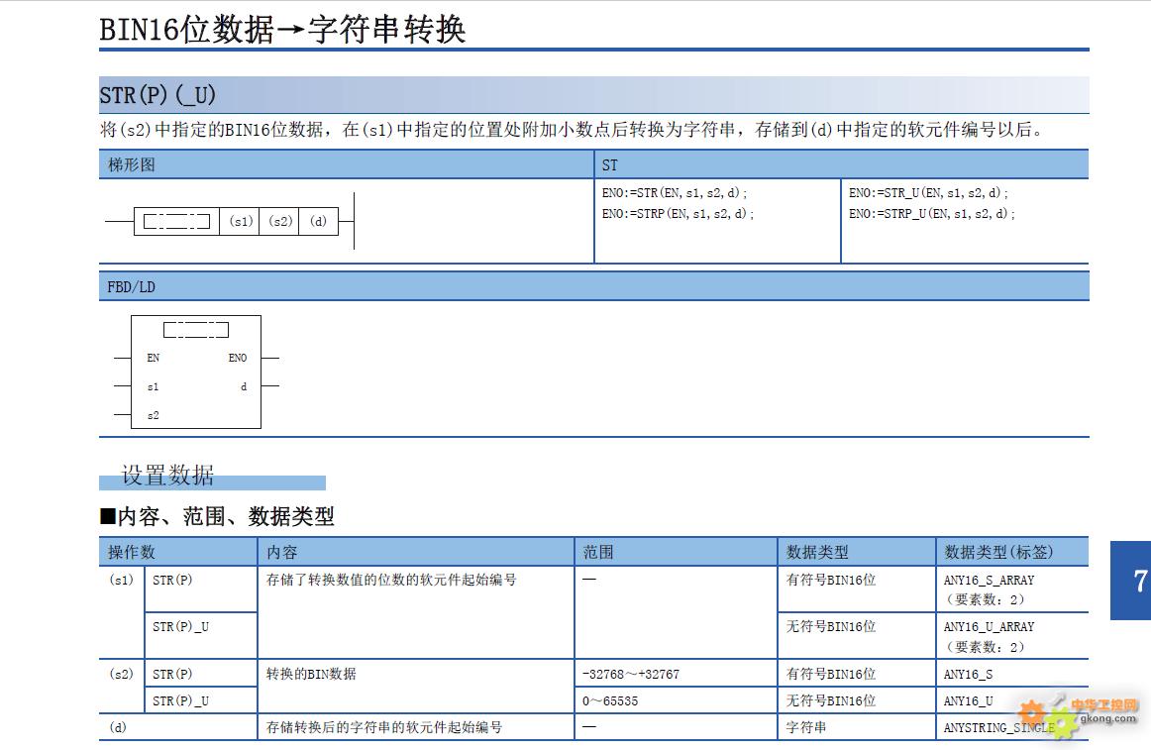Click the "ENO" output label in the FBD block
1151x750 pixels.
click(237, 358)
